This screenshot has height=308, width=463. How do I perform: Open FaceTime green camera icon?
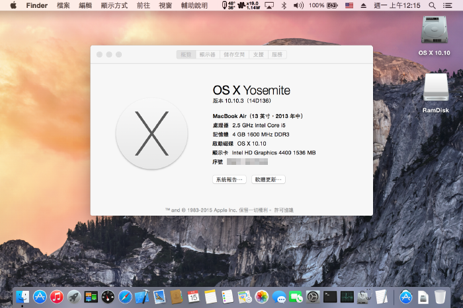coord(296,297)
